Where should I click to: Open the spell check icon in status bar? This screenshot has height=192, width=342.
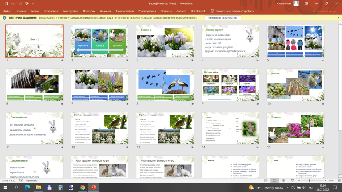[21, 181]
